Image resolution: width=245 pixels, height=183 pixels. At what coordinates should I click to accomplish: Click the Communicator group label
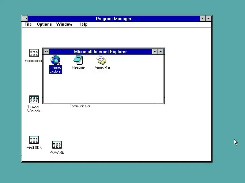[x=80, y=106]
